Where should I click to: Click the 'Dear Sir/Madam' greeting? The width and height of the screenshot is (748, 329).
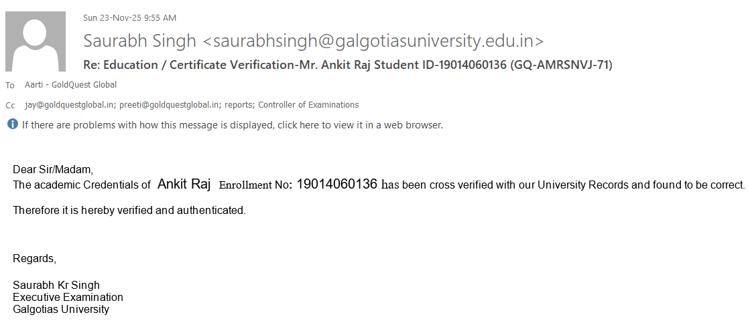point(52,169)
